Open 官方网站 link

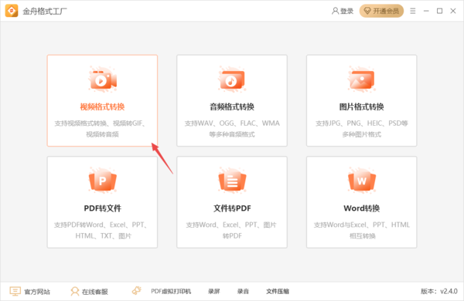click(x=37, y=292)
